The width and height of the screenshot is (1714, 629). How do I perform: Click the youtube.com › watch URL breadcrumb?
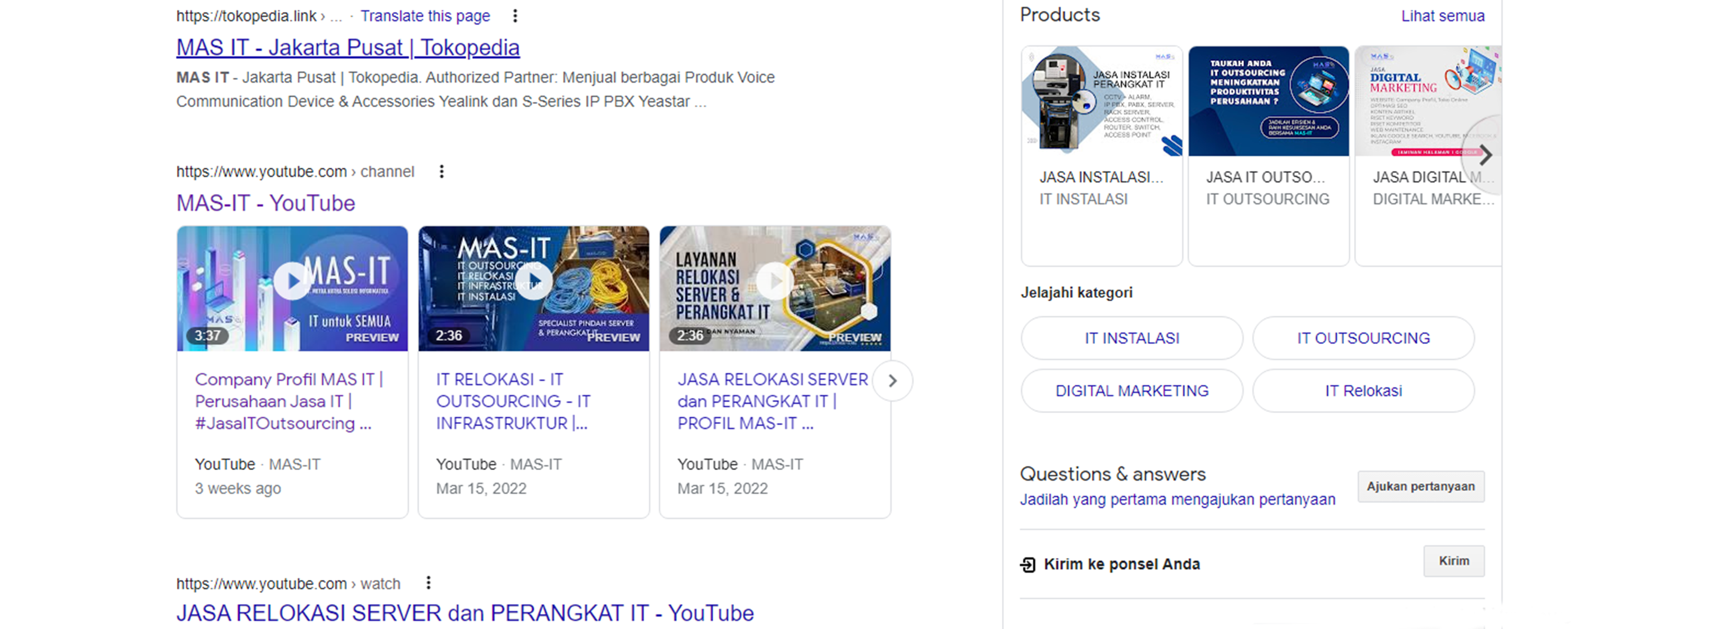[x=288, y=583]
